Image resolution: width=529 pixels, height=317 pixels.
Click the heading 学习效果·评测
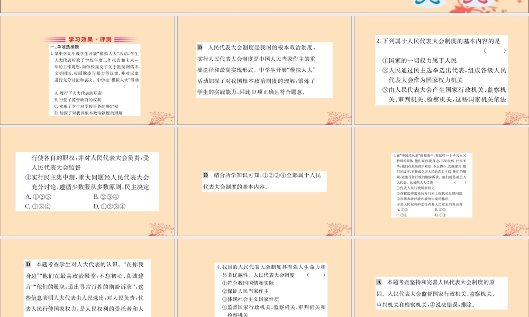pyautogui.click(x=90, y=40)
